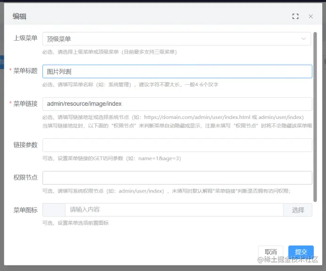Click the 权限节点 label
This screenshot has height=271, width=326.
point(25,177)
